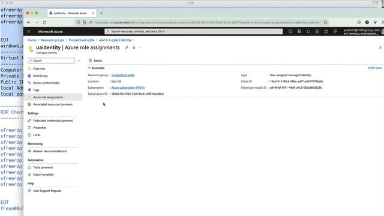The width and height of the screenshot is (384, 216).
Task: Open the Help question mark icon
Action: pyautogui.click(x=326, y=32)
